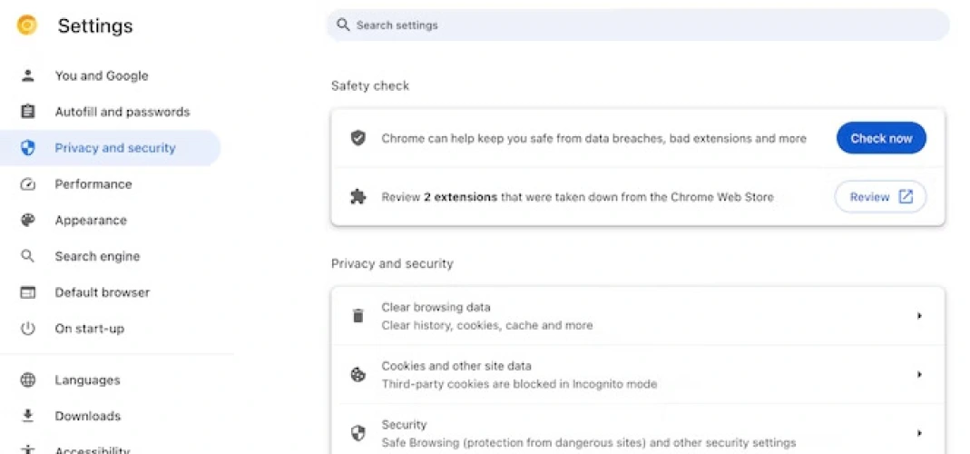Click the person icon for You and Google
This screenshot has height=454, width=970.
tap(28, 75)
